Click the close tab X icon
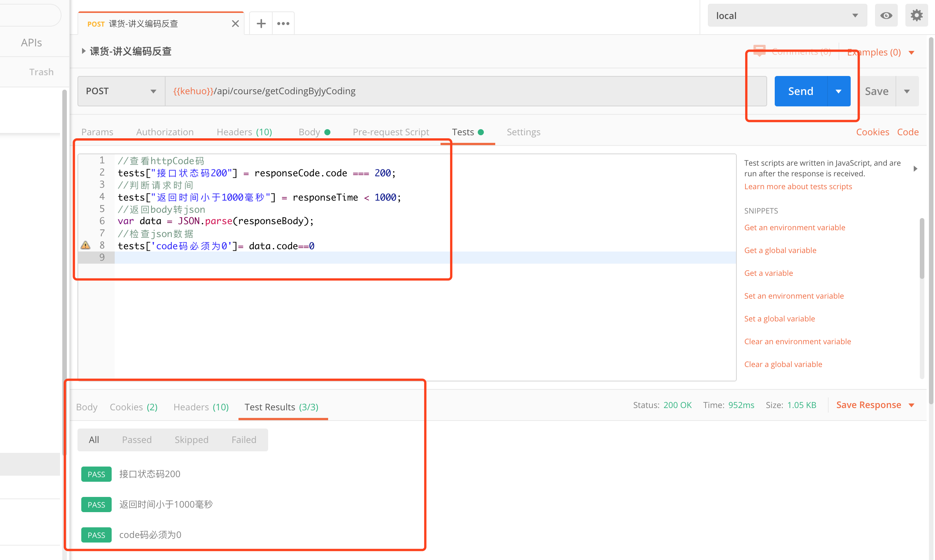This screenshot has width=935, height=560. [x=235, y=23]
